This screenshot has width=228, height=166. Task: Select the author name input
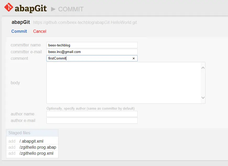[x=92, y=114]
